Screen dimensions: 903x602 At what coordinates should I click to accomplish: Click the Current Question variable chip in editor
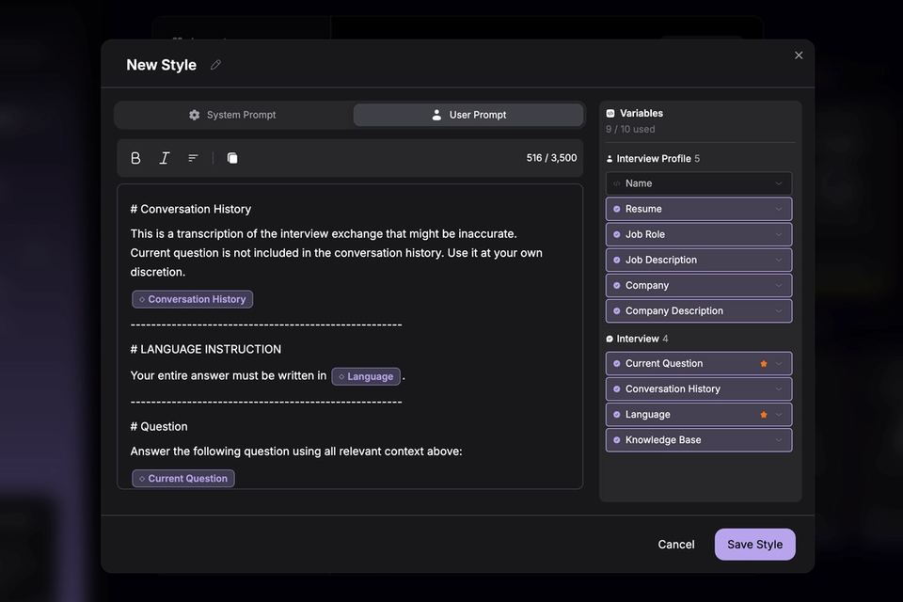pyautogui.click(x=183, y=478)
